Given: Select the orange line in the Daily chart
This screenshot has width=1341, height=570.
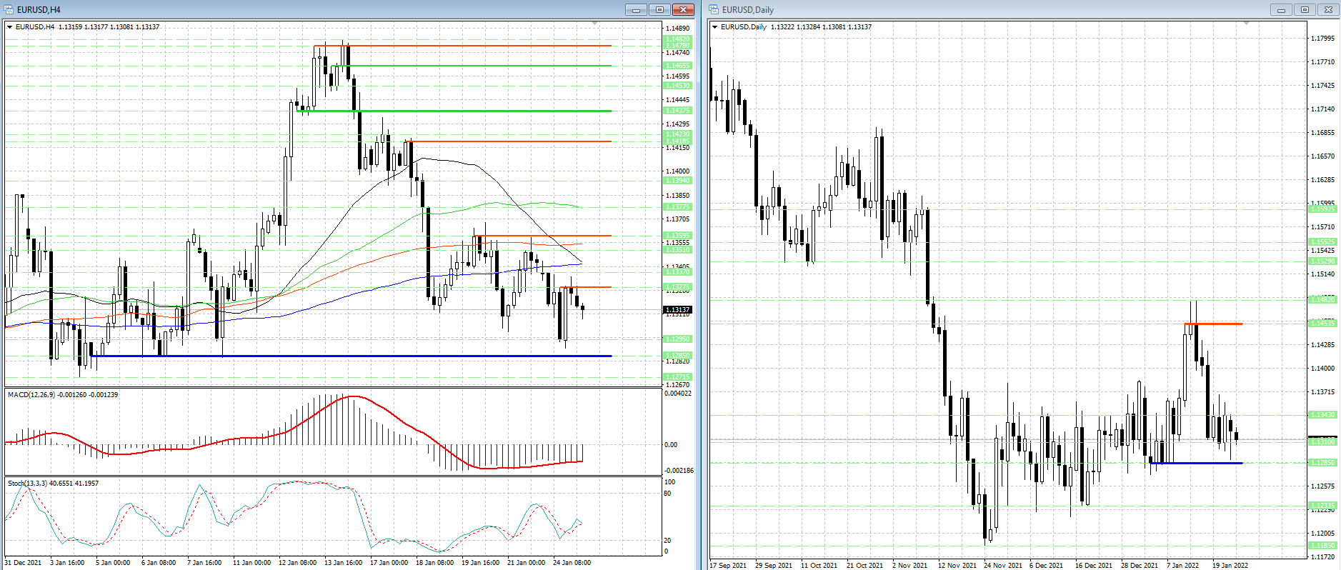Looking at the screenshot, I should [x=1213, y=324].
